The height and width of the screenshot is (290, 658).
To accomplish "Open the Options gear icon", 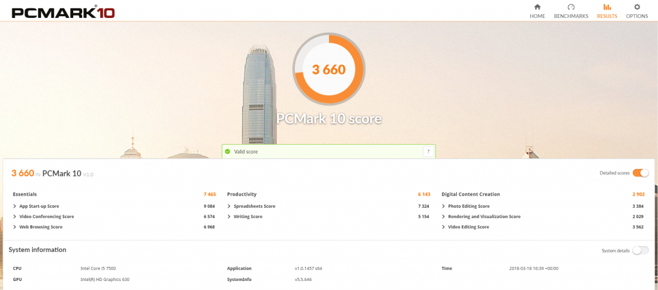I will click(637, 7).
